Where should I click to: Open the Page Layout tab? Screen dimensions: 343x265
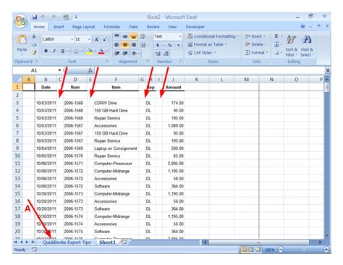coord(83,27)
